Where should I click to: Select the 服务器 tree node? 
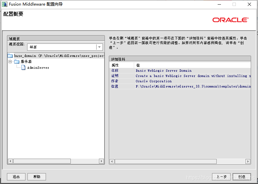[26, 62]
